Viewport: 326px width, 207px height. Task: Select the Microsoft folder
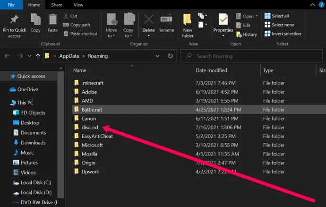pos(92,145)
